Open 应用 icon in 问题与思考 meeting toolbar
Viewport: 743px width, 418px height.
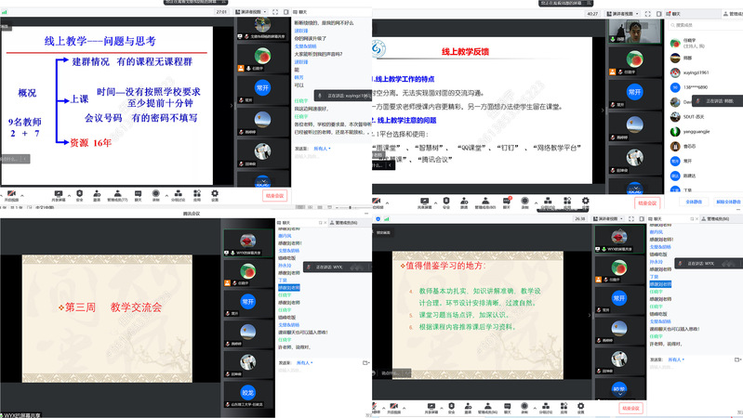click(x=197, y=194)
